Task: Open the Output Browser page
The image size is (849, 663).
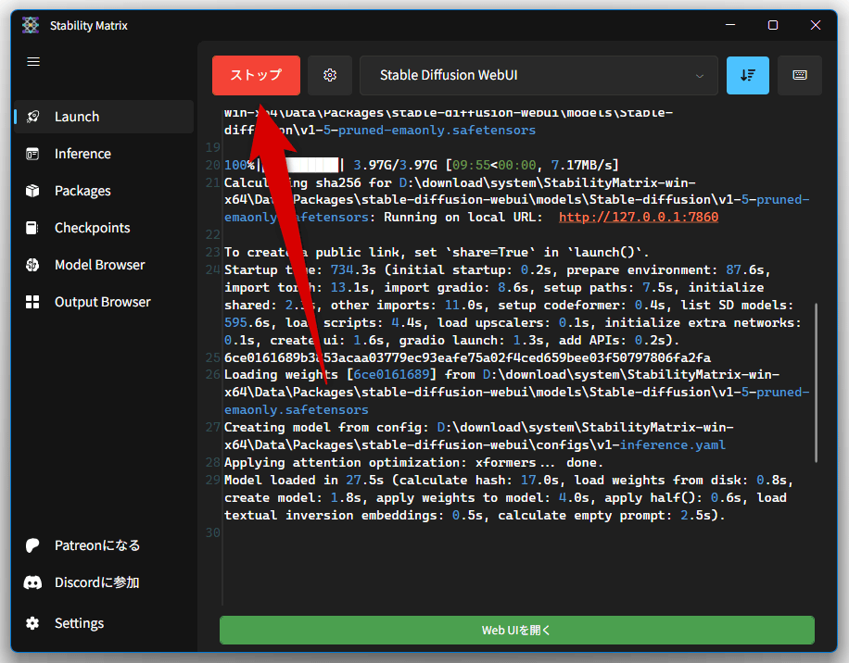Action: tap(104, 302)
